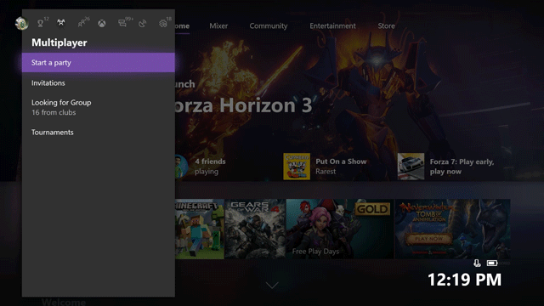
Task: Open the Cuphead Put On a Show achievement
Action: [x=325, y=167]
